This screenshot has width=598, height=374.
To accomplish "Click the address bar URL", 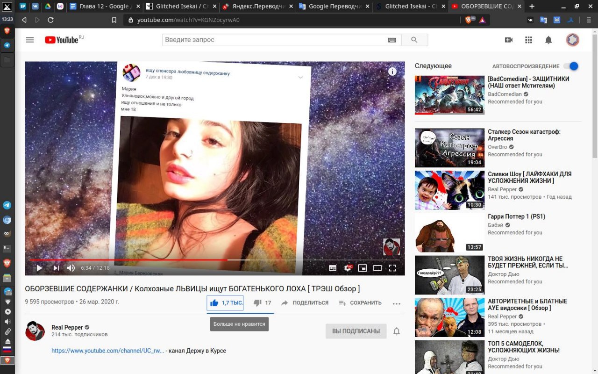I will click(x=188, y=20).
